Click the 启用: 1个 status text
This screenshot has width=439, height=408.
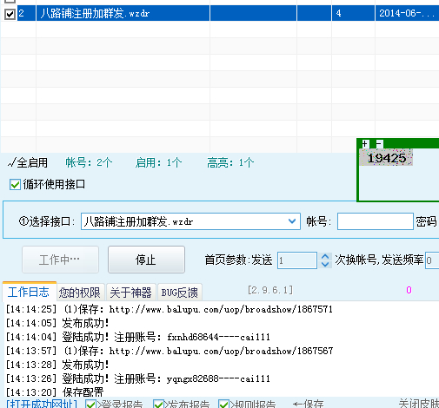(158, 162)
